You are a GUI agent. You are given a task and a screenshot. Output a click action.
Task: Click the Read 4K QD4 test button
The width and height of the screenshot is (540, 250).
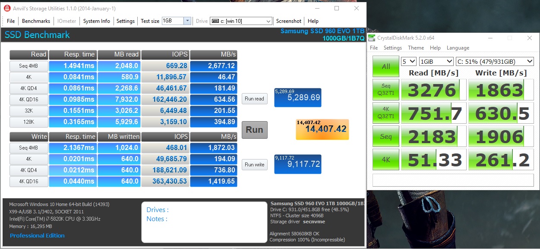coord(28,88)
